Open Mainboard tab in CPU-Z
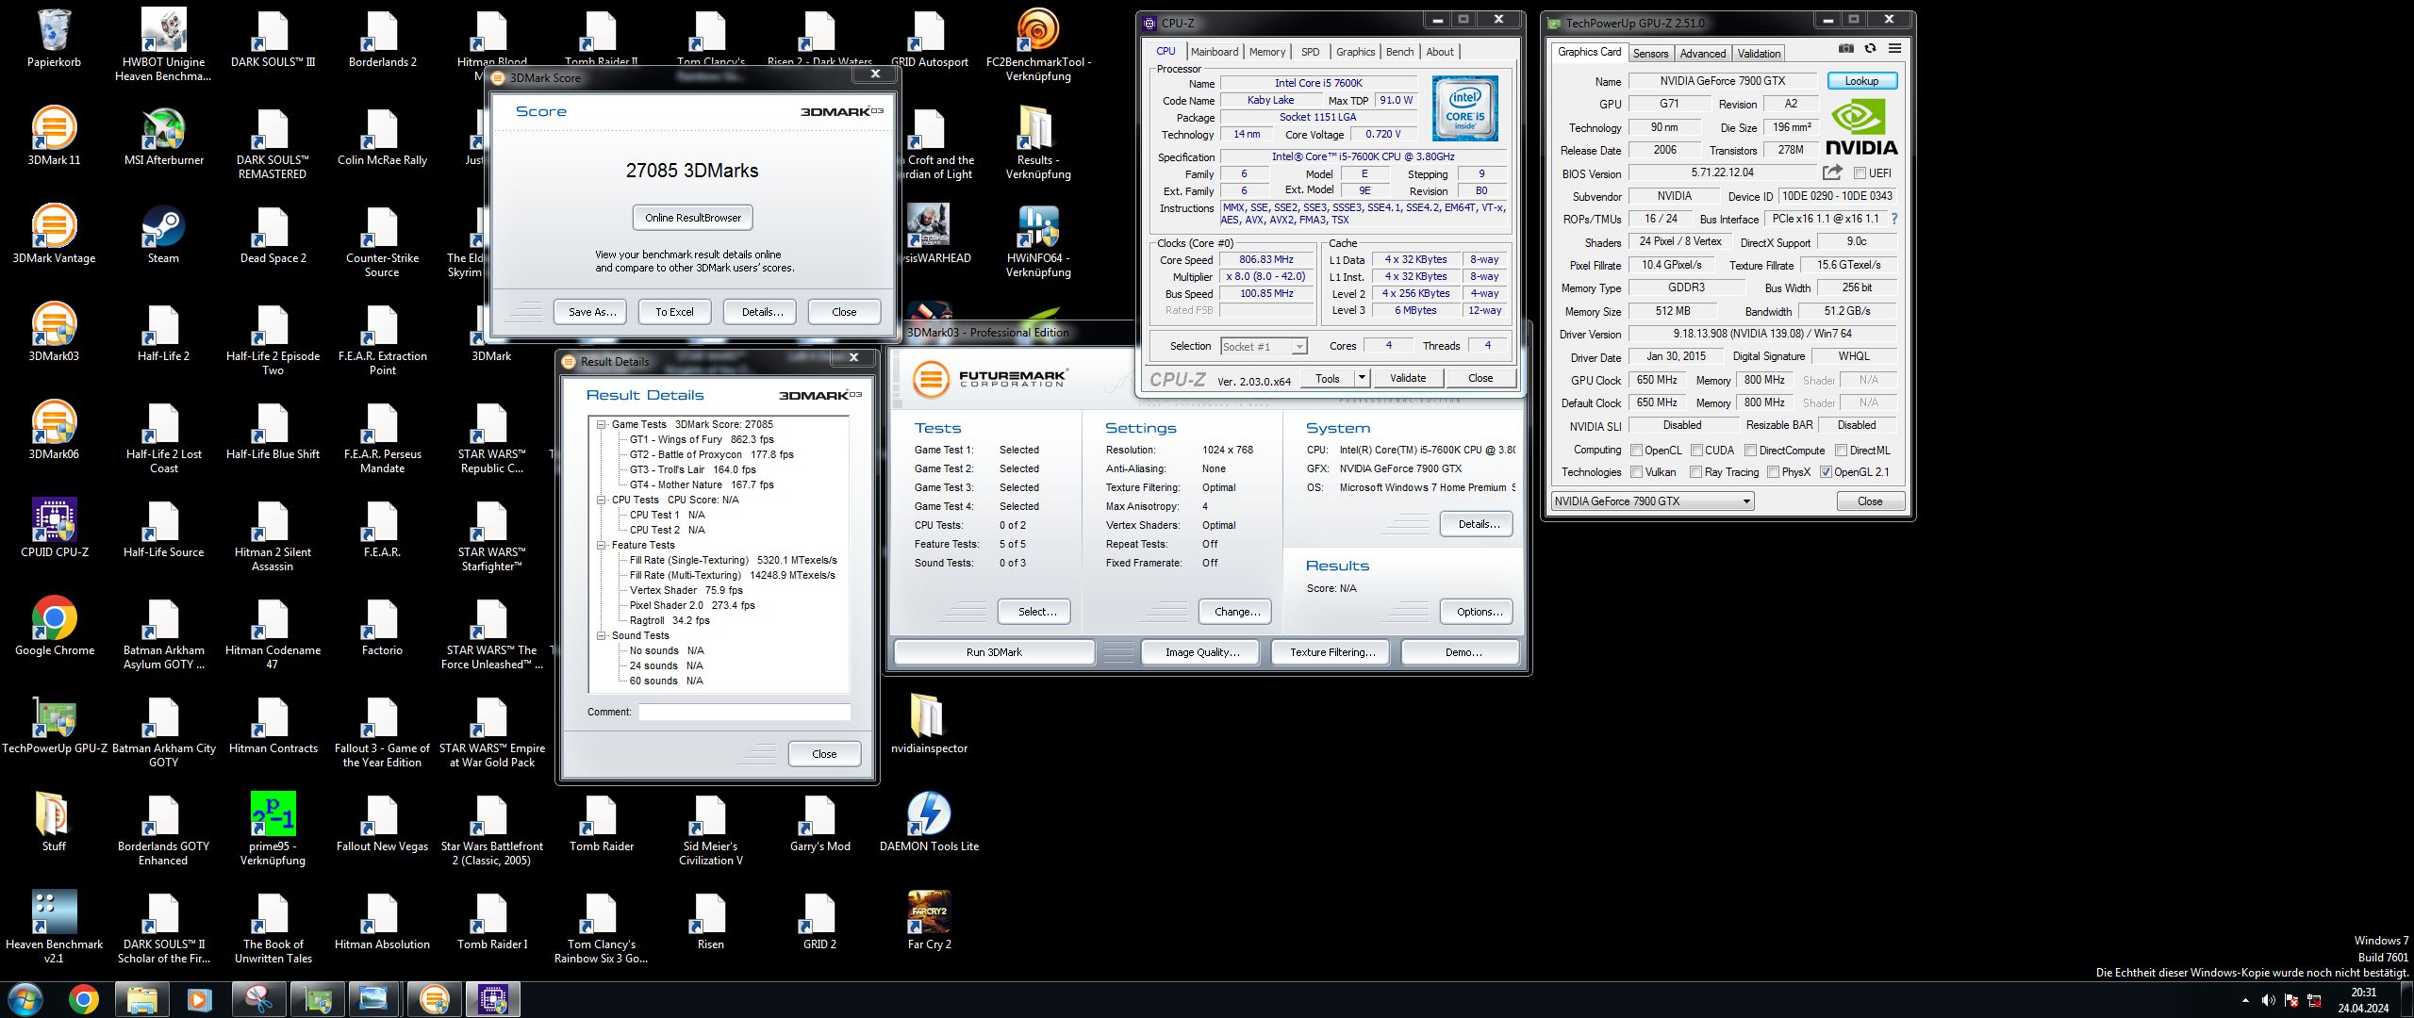 [x=1214, y=52]
